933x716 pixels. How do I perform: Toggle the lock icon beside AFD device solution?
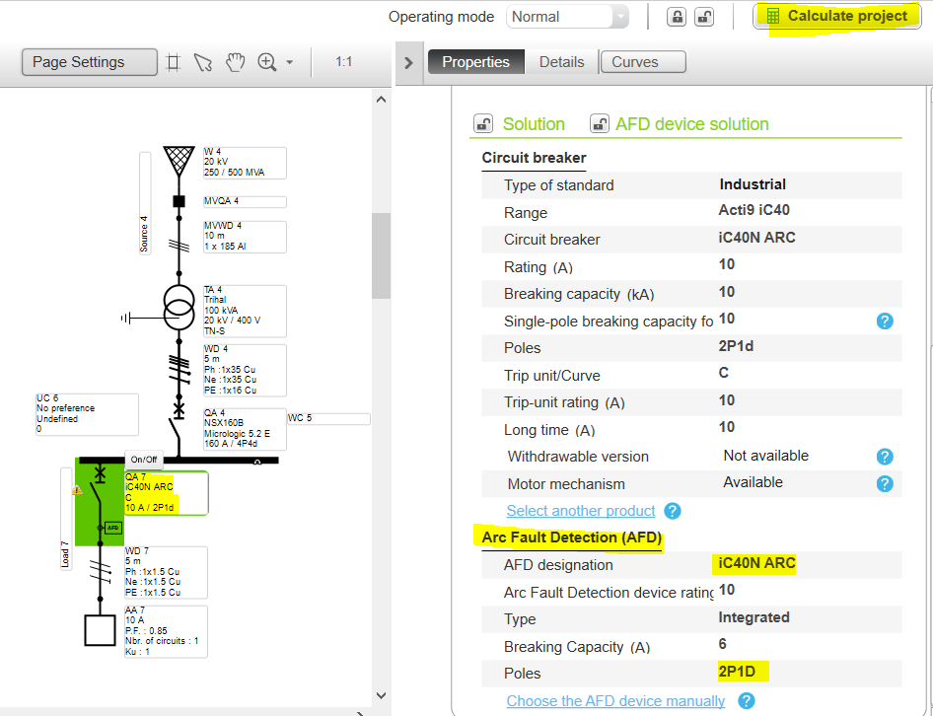600,124
